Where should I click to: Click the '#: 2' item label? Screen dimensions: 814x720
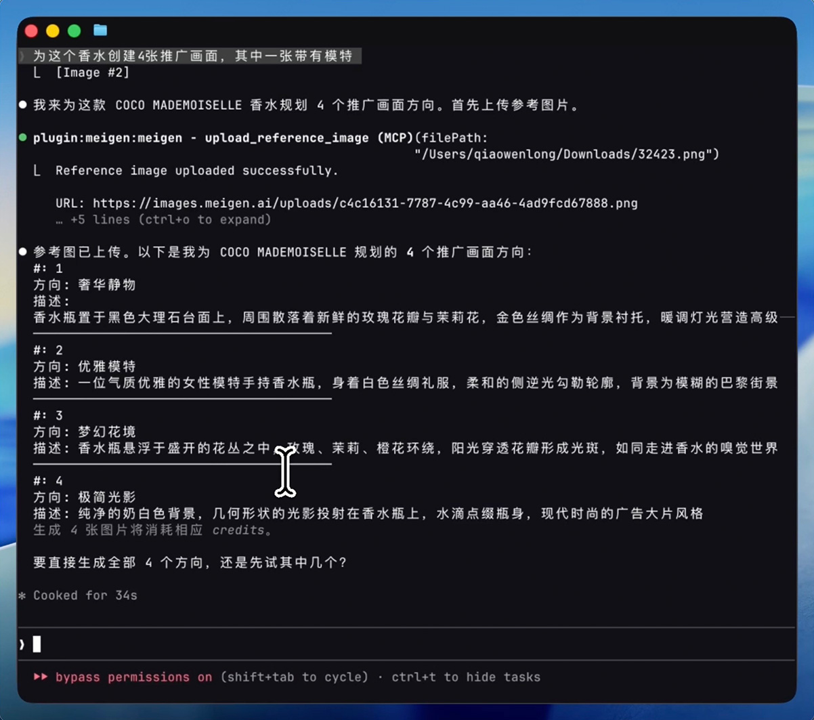[x=48, y=350]
